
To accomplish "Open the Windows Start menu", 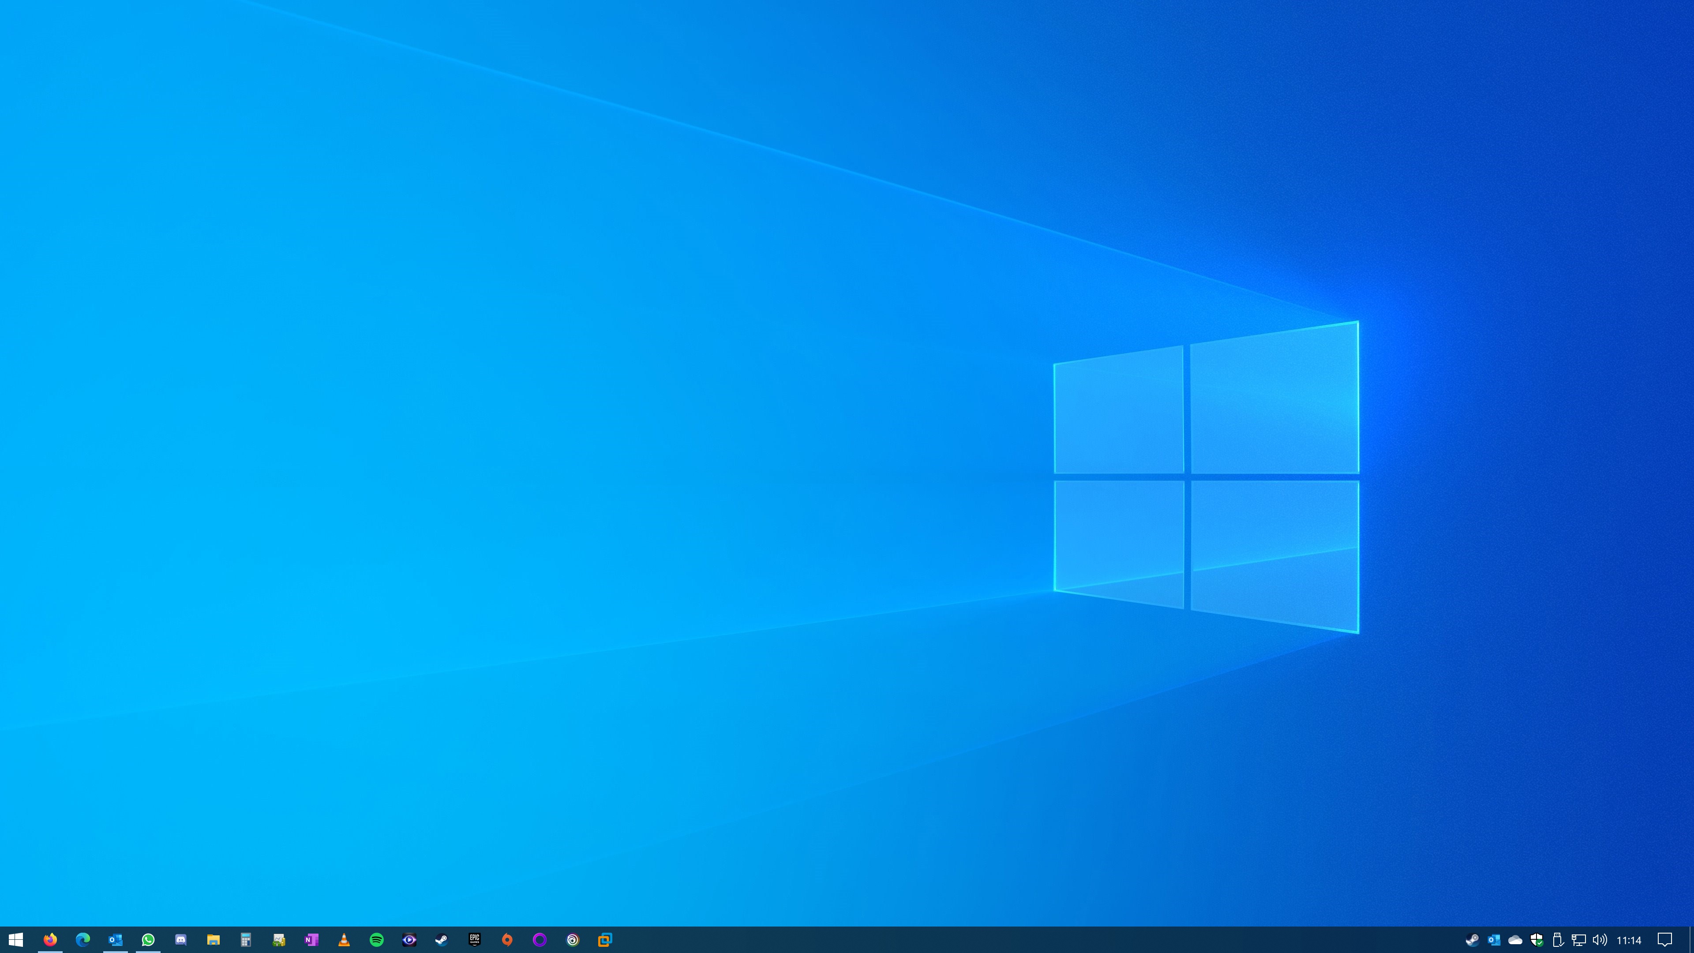I will coord(16,940).
